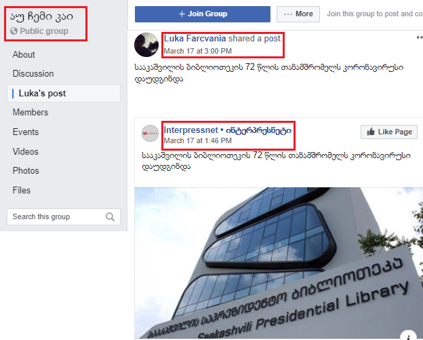Viewport: 423px width, 340px height.
Task: Click the Join Group button
Action: pyautogui.click(x=202, y=14)
